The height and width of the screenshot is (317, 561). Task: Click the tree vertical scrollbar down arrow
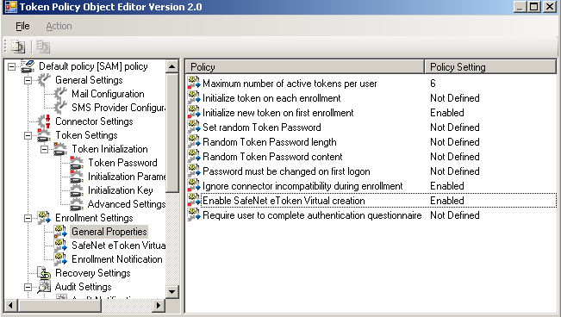[x=172, y=292]
